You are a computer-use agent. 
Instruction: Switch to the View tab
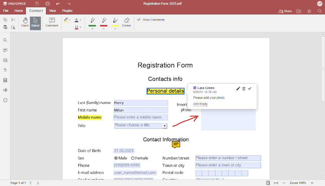(52, 11)
